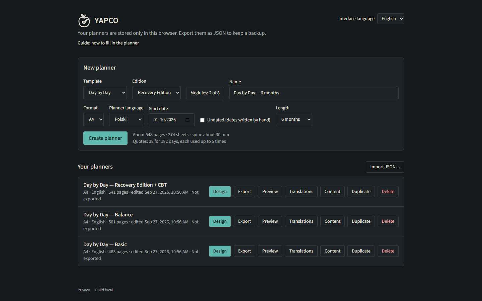Click the Start date field showing 01.10.2026

(172, 120)
